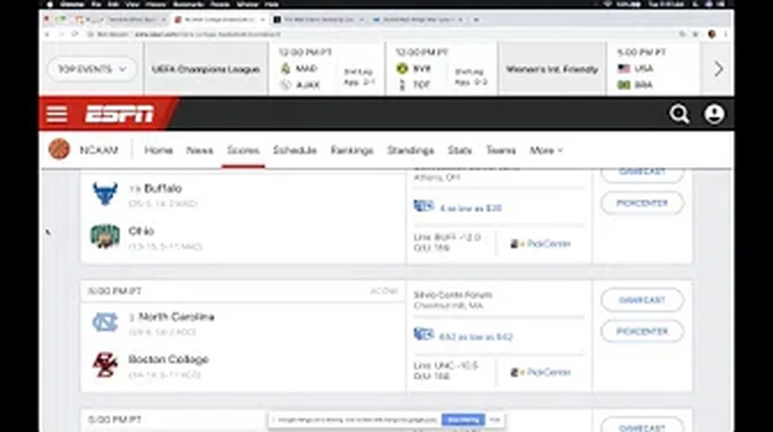Open the Schedule tab

click(295, 150)
